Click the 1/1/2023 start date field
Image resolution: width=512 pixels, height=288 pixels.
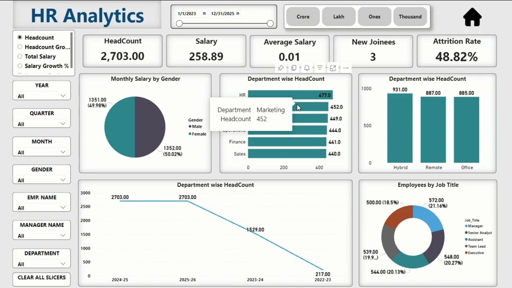pyautogui.click(x=187, y=14)
